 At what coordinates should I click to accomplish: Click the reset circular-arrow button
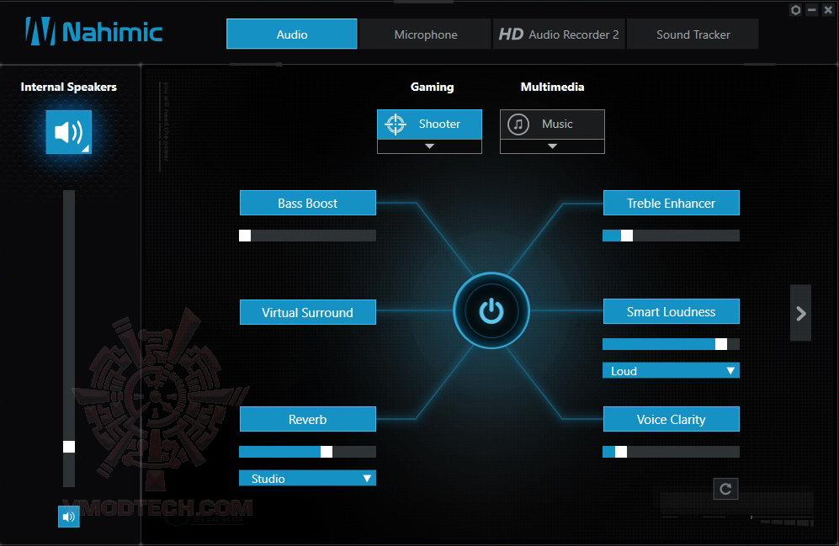click(x=725, y=489)
